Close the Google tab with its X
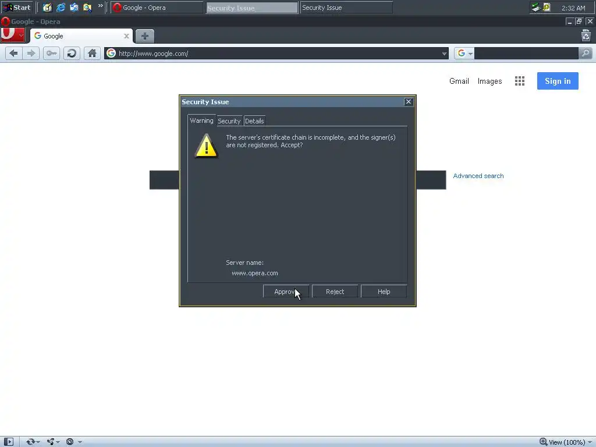 126,36
